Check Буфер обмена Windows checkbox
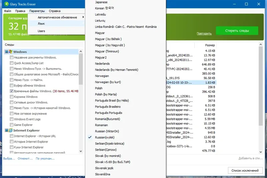The image size is (267, 178). [11, 85]
